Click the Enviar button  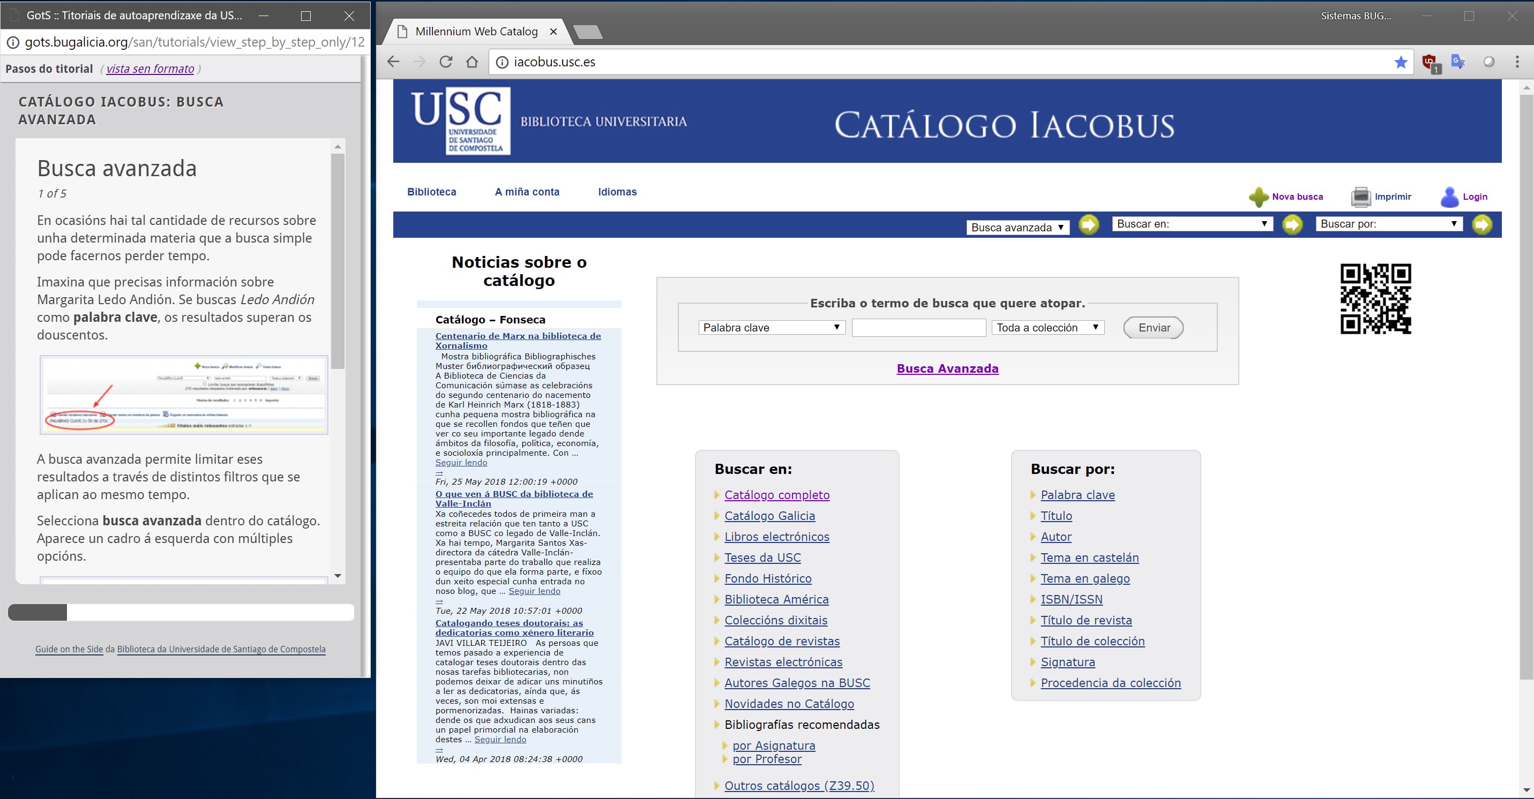1154,327
